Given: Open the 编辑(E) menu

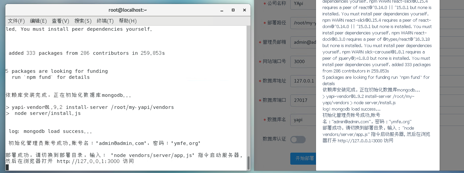Looking at the screenshot, I should point(38,21).
